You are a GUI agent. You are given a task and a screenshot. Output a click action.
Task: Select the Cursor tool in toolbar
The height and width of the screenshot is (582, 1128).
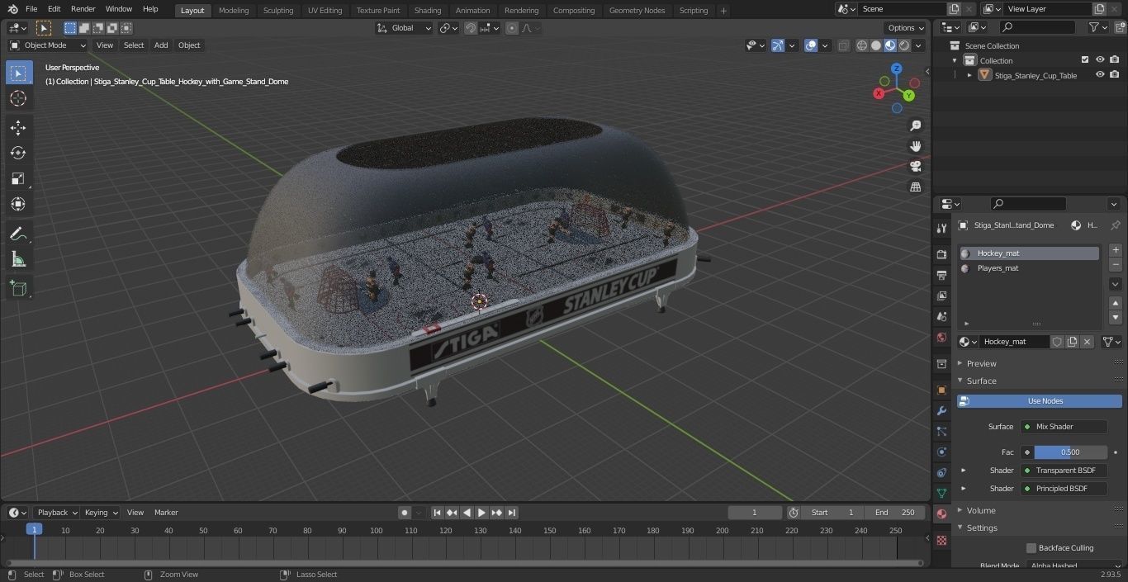click(18, 99)
